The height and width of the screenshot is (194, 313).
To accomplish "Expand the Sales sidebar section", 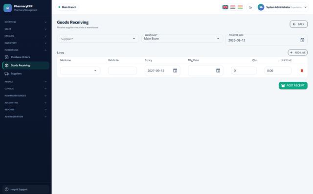I will click(25, 29).
